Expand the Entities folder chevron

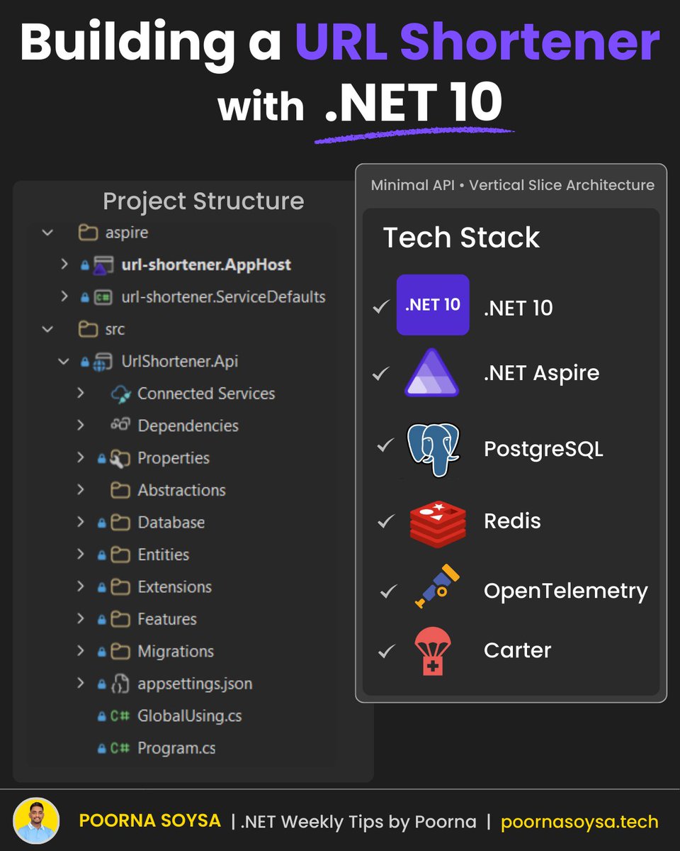(81, 555)
